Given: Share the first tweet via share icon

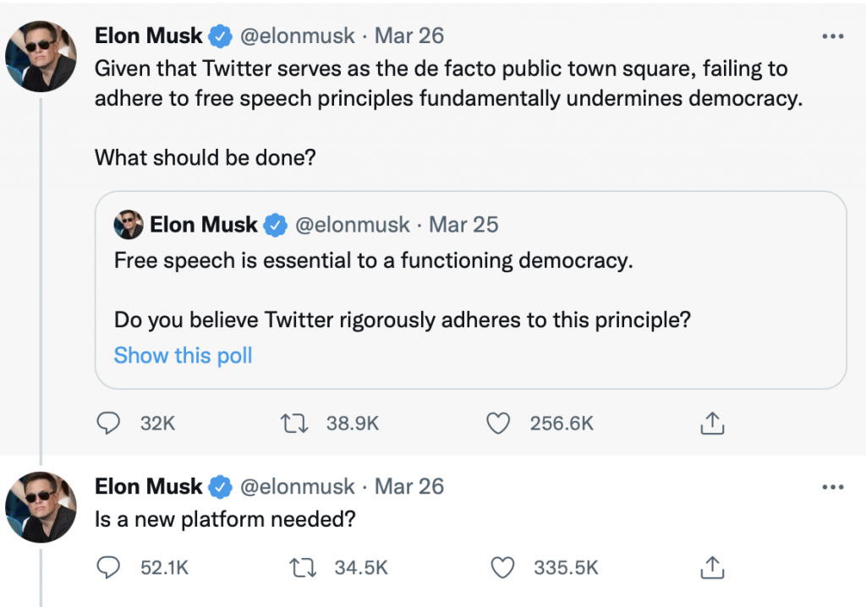Looking at the screenshot, I should (x=712, y=423).
